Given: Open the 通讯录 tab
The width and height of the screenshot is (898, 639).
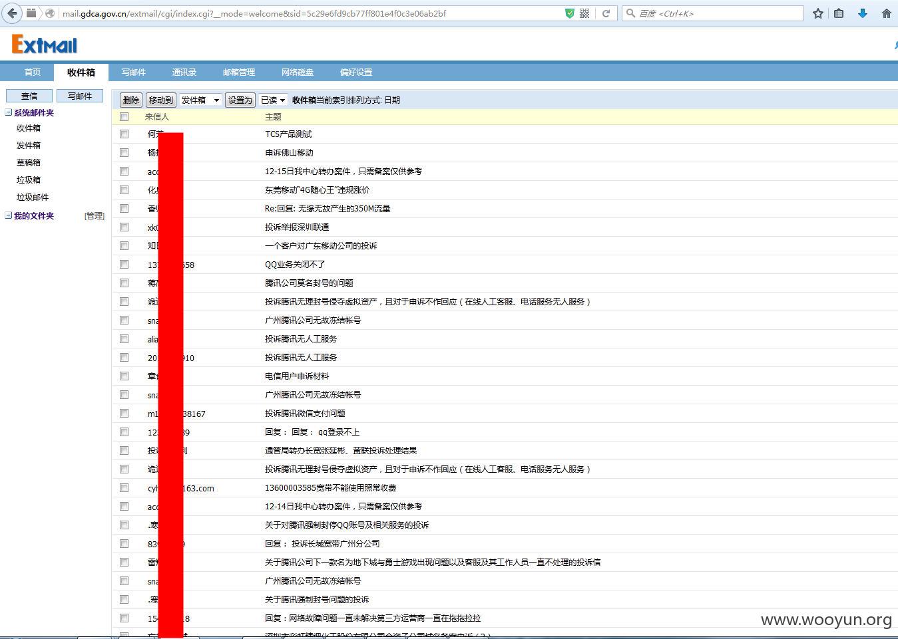Looking at the screenshot, I should pyautogui.click(x=184, y=72).
